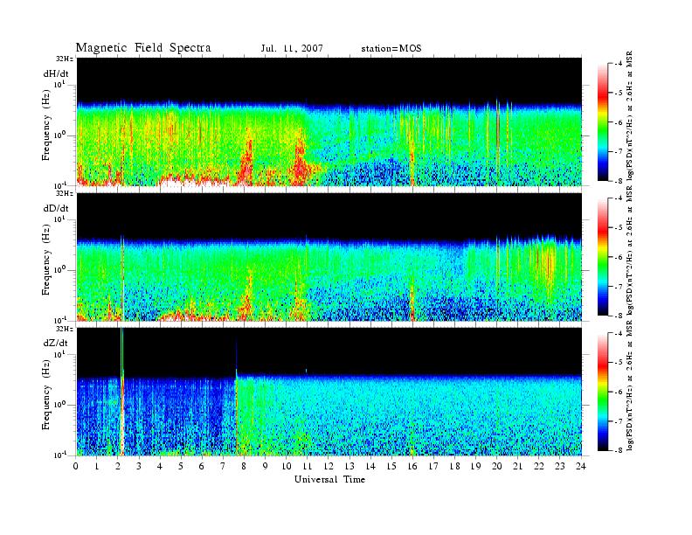
Task: Click the "Frequency (Hz)" label of dD/dt panel
Action: pyautogui.click(x=46, y=260)
